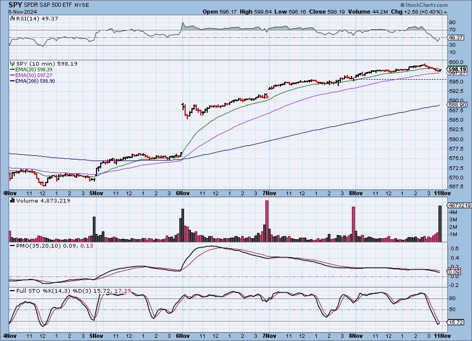Click the 'SPY (10 min) 598.19' legend
This screenshot has width=472, height=341.
[x=47, y=63]
